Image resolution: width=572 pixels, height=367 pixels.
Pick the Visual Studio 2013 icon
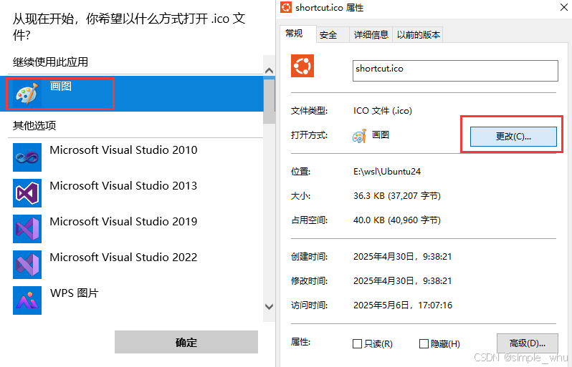point(27,193)
